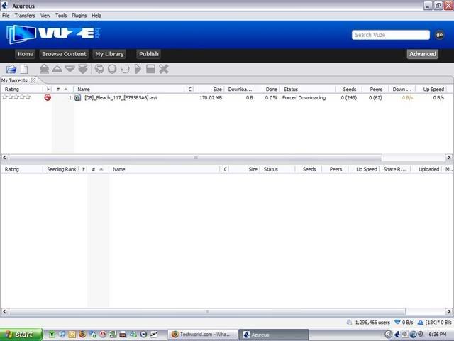Click the Search Vuze input field
Viewport: 454px width, 341px height.
391,35
